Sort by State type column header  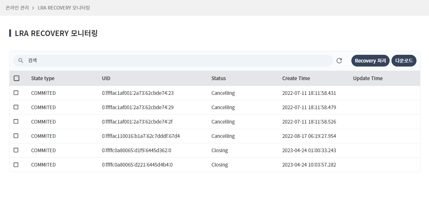click(43, 78)
